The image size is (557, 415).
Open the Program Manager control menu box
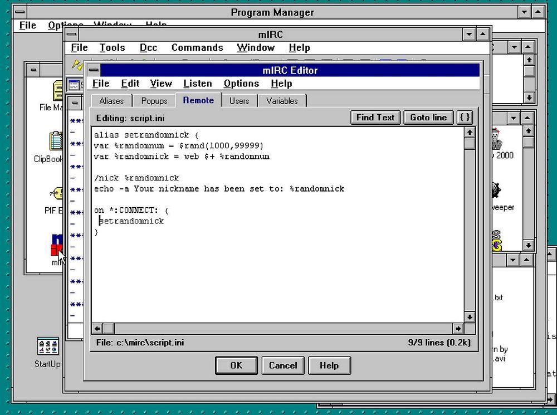pos(19,12)
